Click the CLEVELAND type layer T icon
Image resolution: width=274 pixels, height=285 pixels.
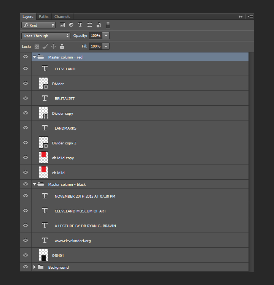click(45, 68)
